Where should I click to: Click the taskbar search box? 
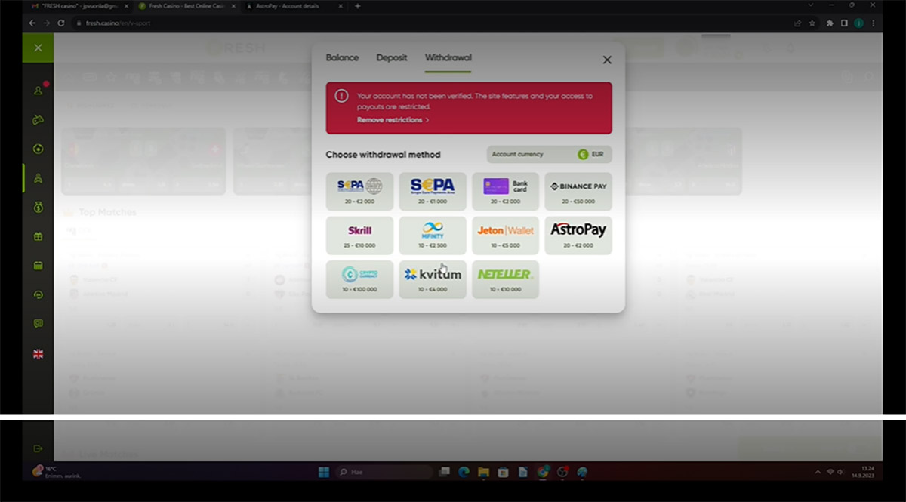pyautogui.click(x=384, y=472)
